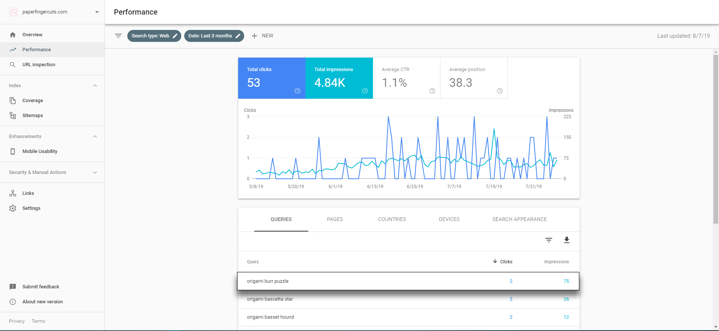Sort the table by Clicks column
The height and width of the screenshot is (331, 719).
[x=503, y=262]
